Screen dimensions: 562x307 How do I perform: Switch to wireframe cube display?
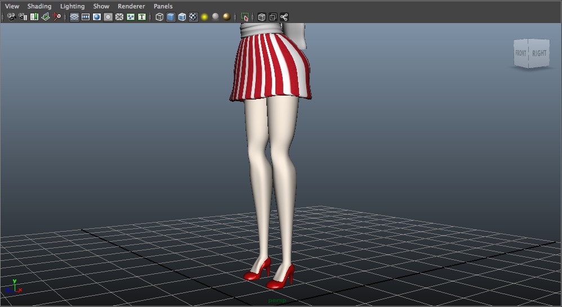coord(159,17)
